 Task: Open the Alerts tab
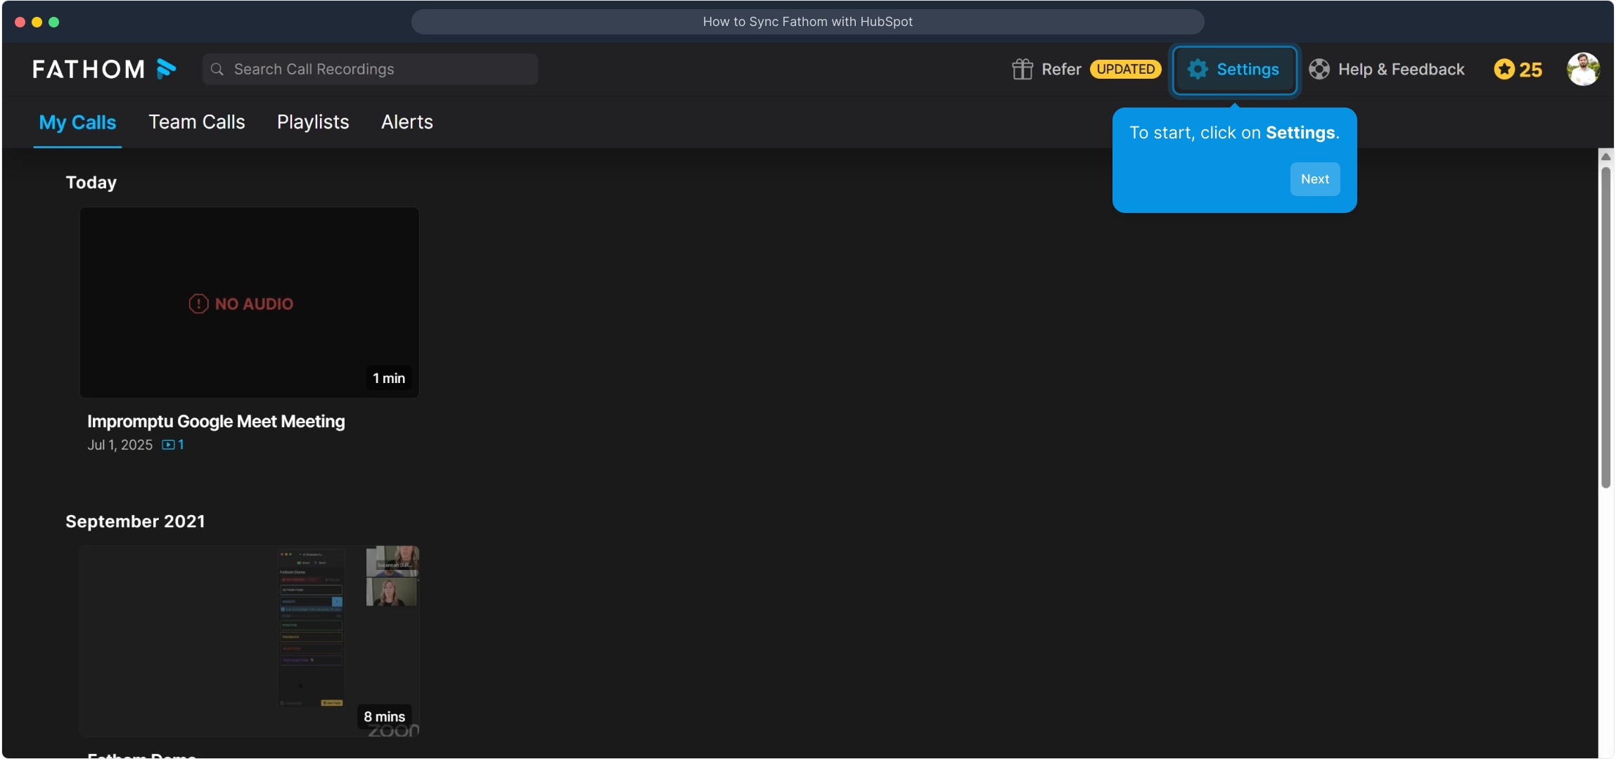(x=407, y=122)
